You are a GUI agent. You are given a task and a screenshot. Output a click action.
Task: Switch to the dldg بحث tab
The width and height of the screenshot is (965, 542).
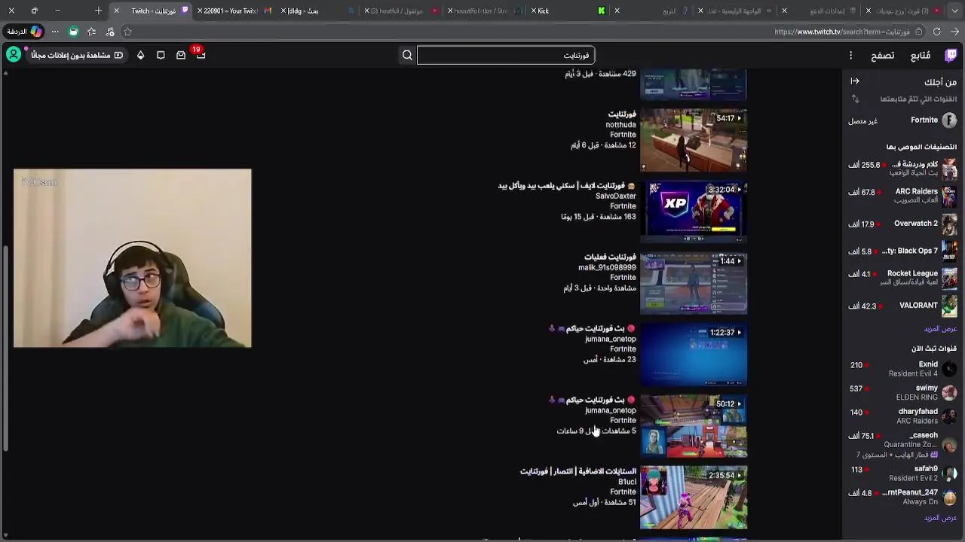pyautogui.click(x=317, y=11)
